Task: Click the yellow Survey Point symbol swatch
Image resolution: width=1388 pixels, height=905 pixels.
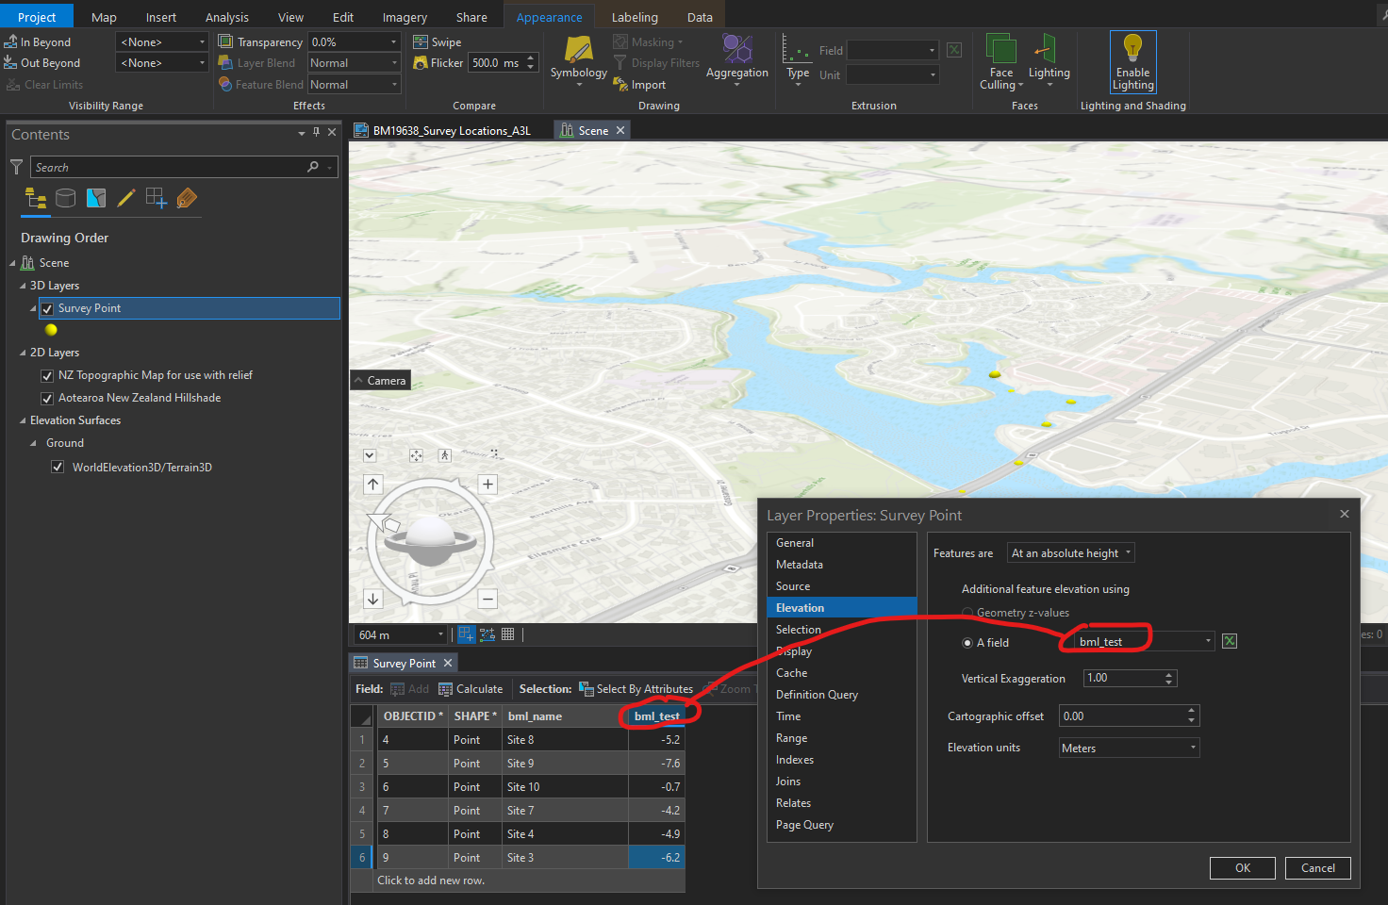Action: [51, 330]
